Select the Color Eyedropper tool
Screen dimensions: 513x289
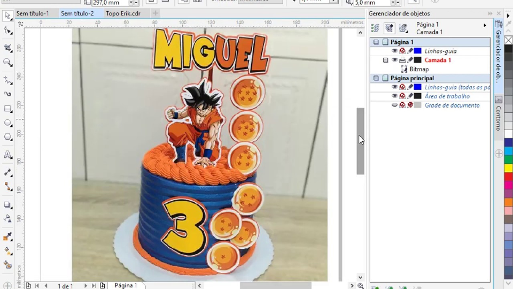click(8, 236)
